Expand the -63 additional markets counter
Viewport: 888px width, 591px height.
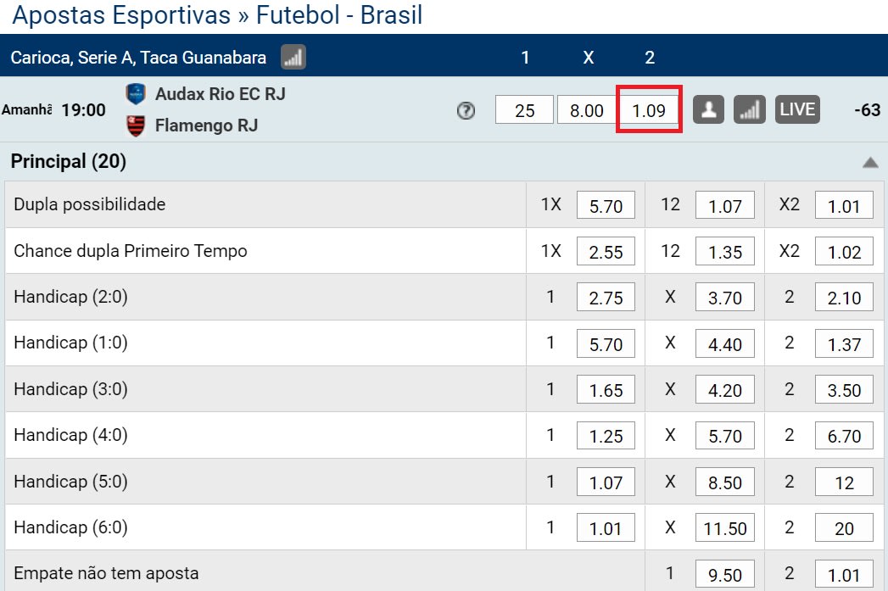click(867, 110)
